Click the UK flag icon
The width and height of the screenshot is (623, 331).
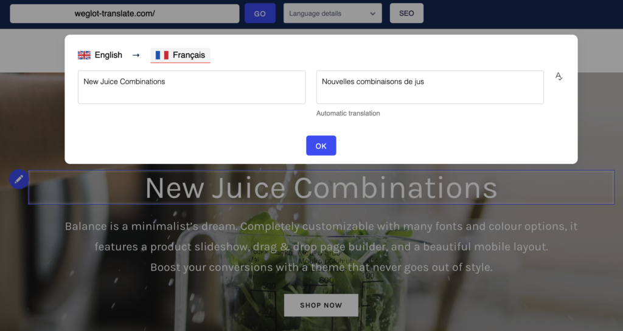tap(84, 55)
